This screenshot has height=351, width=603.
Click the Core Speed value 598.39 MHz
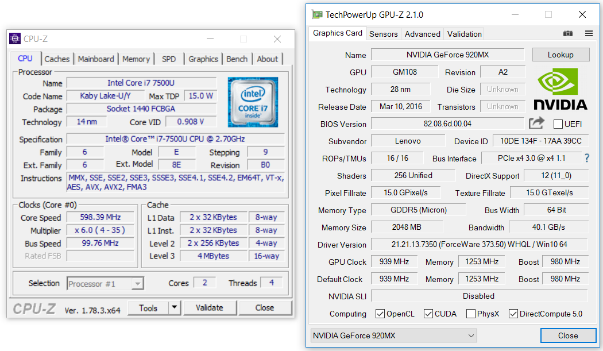[100, 217]
